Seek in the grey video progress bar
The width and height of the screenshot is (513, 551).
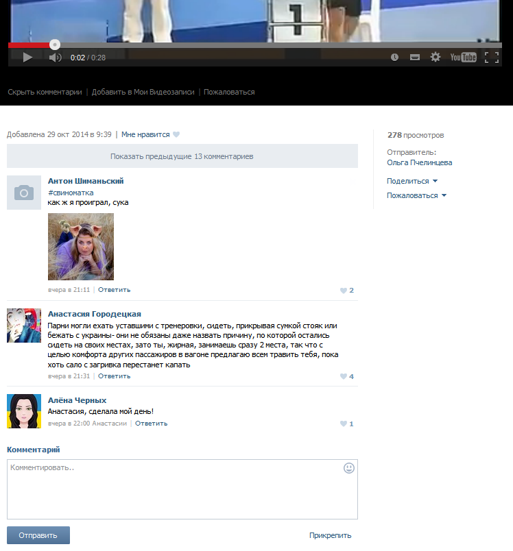pos(255,45)
